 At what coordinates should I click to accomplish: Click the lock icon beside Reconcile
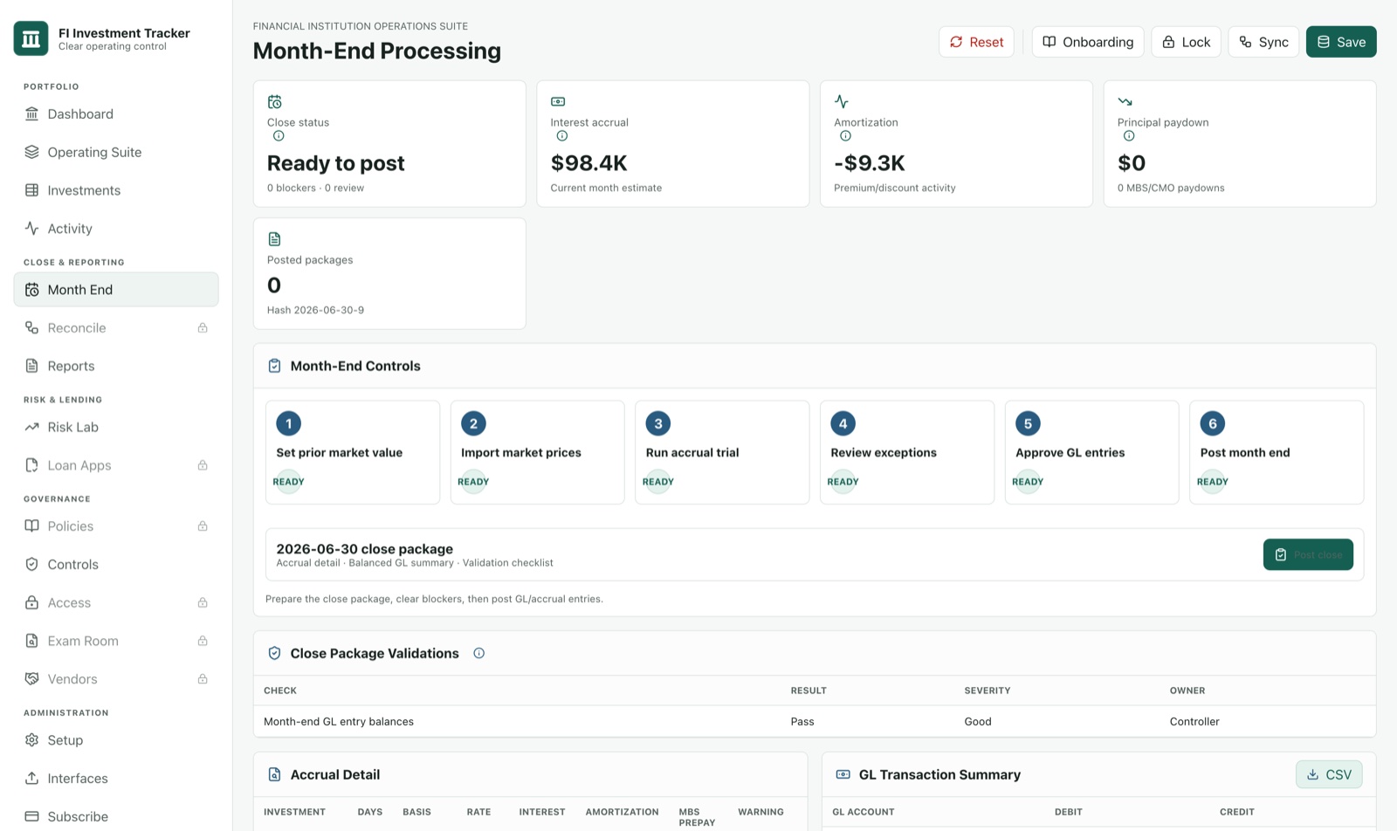coord(203,328)
